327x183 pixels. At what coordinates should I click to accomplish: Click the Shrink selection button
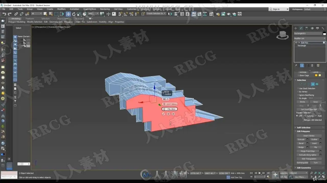302,102
